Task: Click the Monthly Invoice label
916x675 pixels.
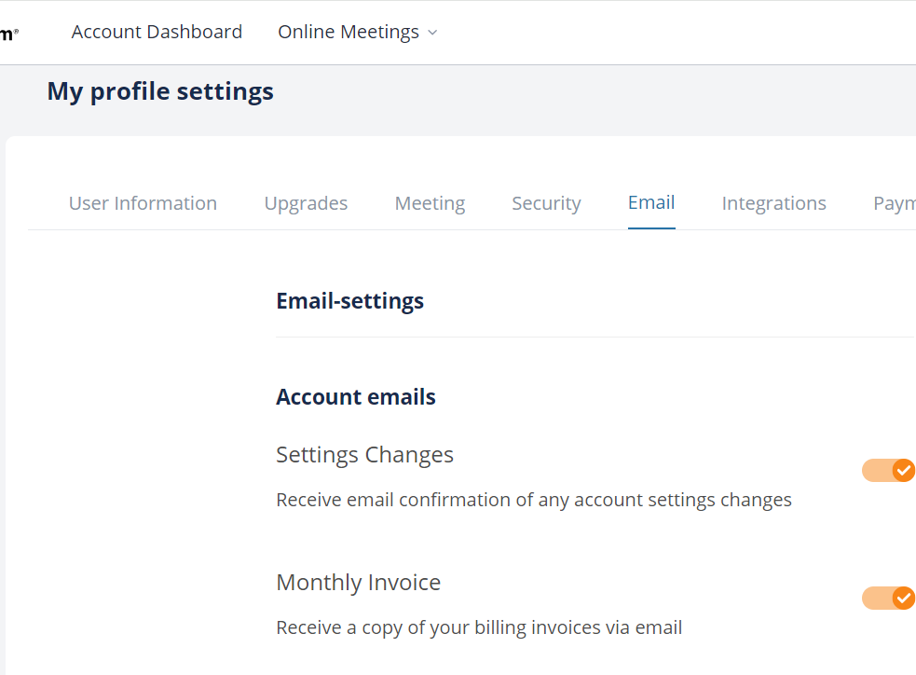Action: (358, 583)
